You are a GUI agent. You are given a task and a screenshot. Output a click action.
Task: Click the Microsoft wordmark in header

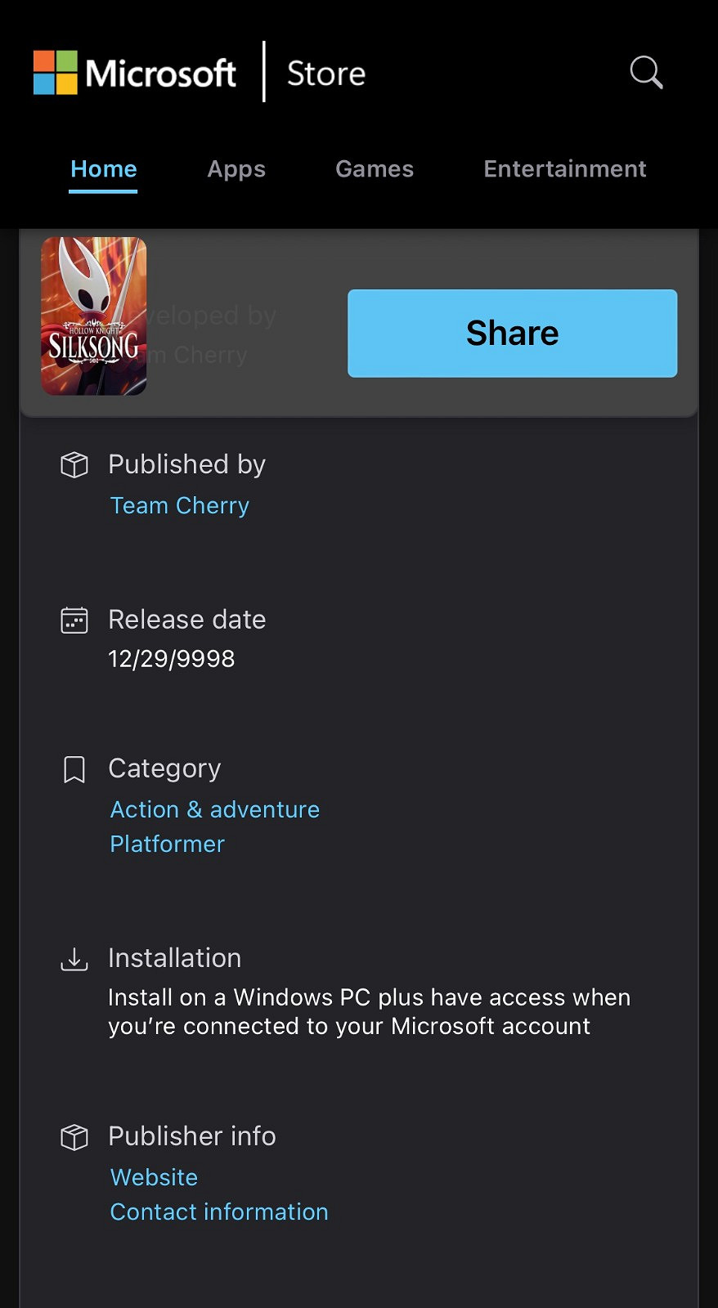pos(161,74)
